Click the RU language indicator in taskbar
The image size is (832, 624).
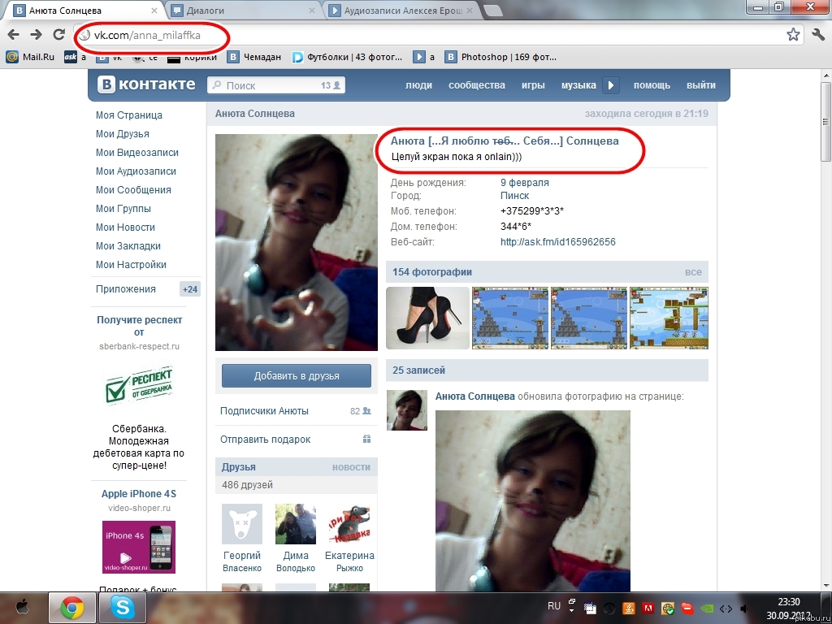click(x=554, y=606)
